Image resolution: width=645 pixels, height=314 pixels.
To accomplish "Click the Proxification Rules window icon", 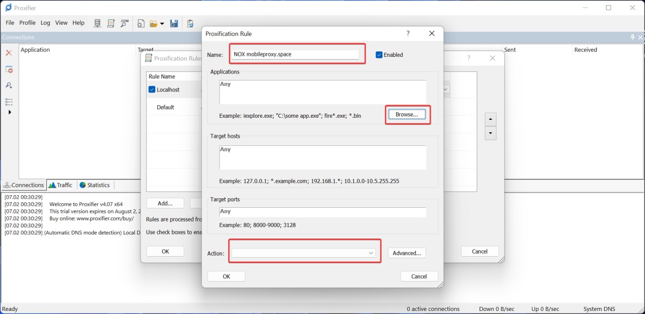I will click(149, 58).
